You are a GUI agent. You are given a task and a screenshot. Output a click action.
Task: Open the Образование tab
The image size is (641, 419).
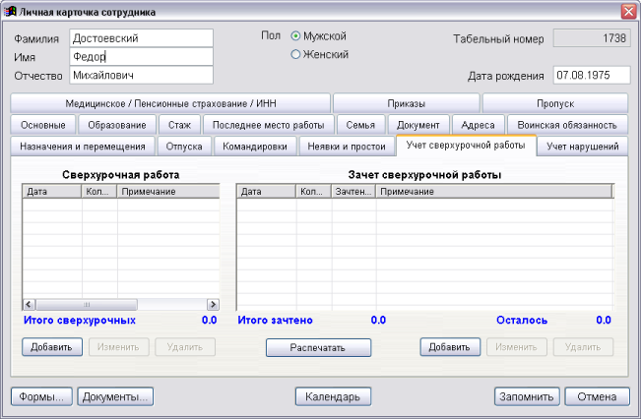[x=116, y=125]
